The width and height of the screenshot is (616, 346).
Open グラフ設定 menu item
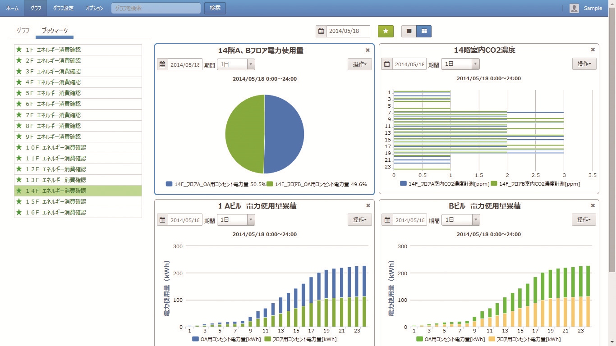[63, 8]
